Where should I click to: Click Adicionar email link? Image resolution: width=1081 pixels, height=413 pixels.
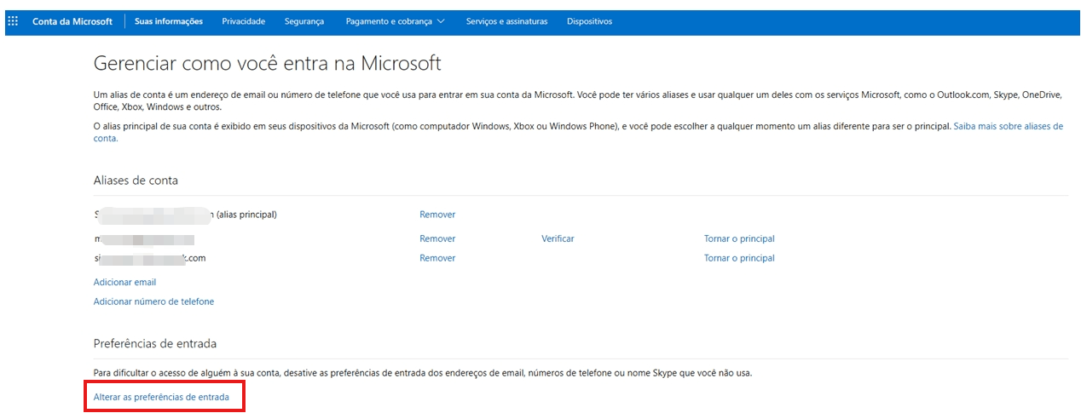124,282
